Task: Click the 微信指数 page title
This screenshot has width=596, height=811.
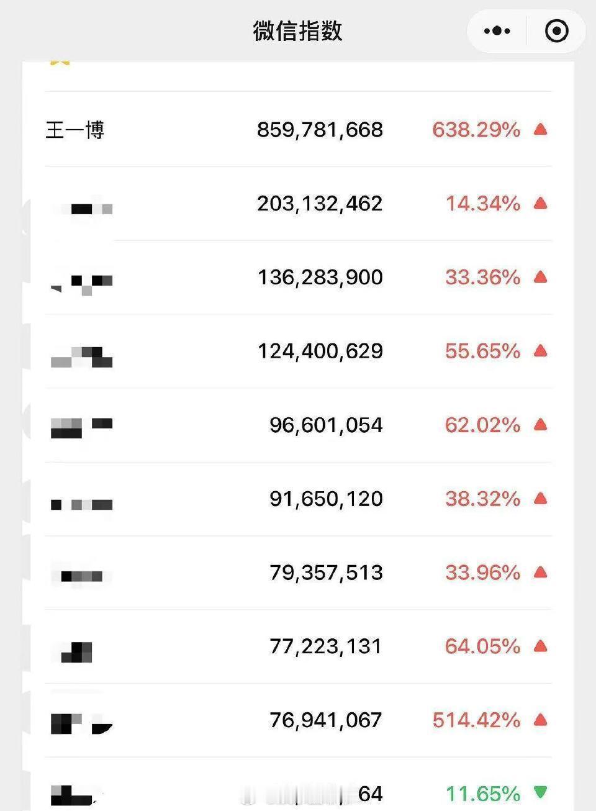Action: tap(297, 30)
